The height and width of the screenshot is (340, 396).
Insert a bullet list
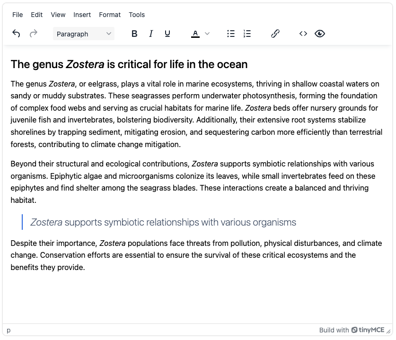coord(231,34)
